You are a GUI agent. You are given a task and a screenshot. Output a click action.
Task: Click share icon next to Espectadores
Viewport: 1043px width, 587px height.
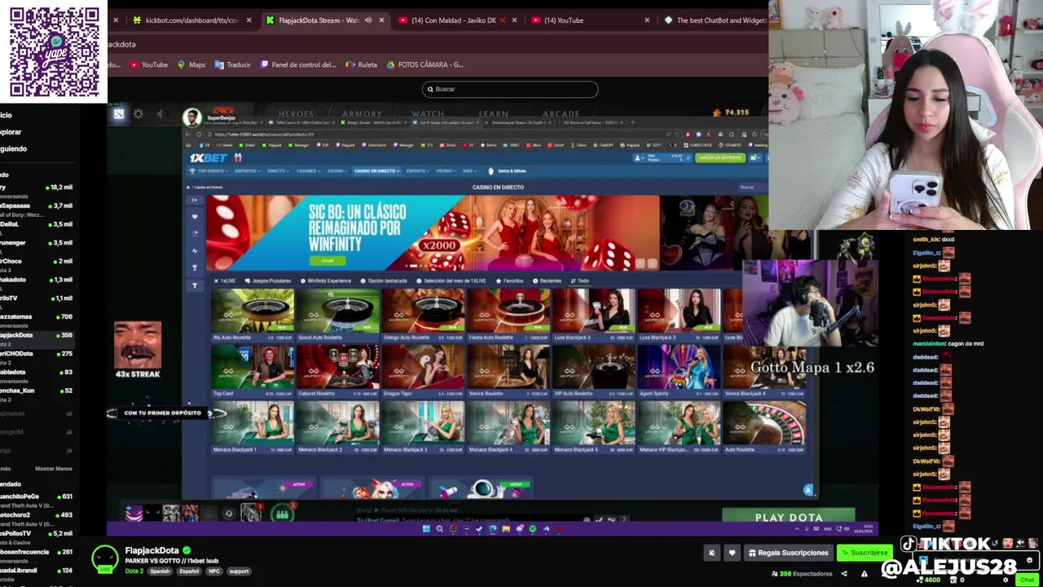pyautogui.click(x=844, y=573)
